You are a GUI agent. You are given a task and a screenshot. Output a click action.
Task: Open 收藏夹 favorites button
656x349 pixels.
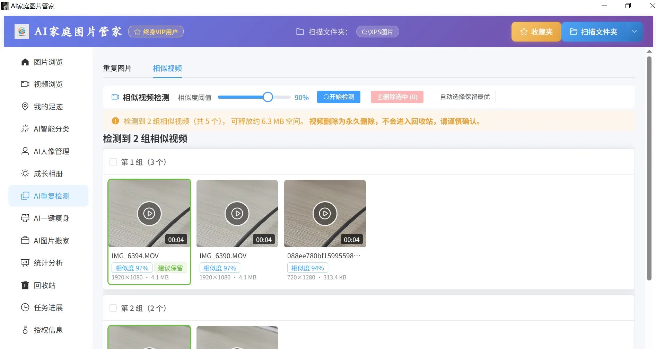536,32
